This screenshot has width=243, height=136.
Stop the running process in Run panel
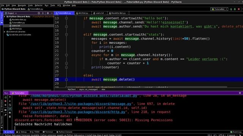click(x=6, y=101)
